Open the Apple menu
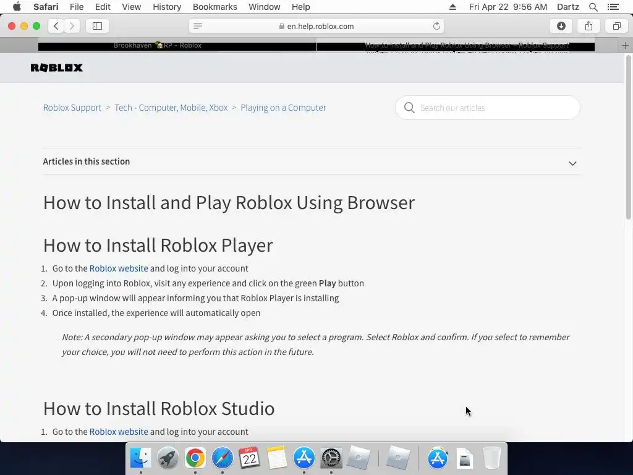The height and width of the screenshot is (475, 633). pos(17,7)
